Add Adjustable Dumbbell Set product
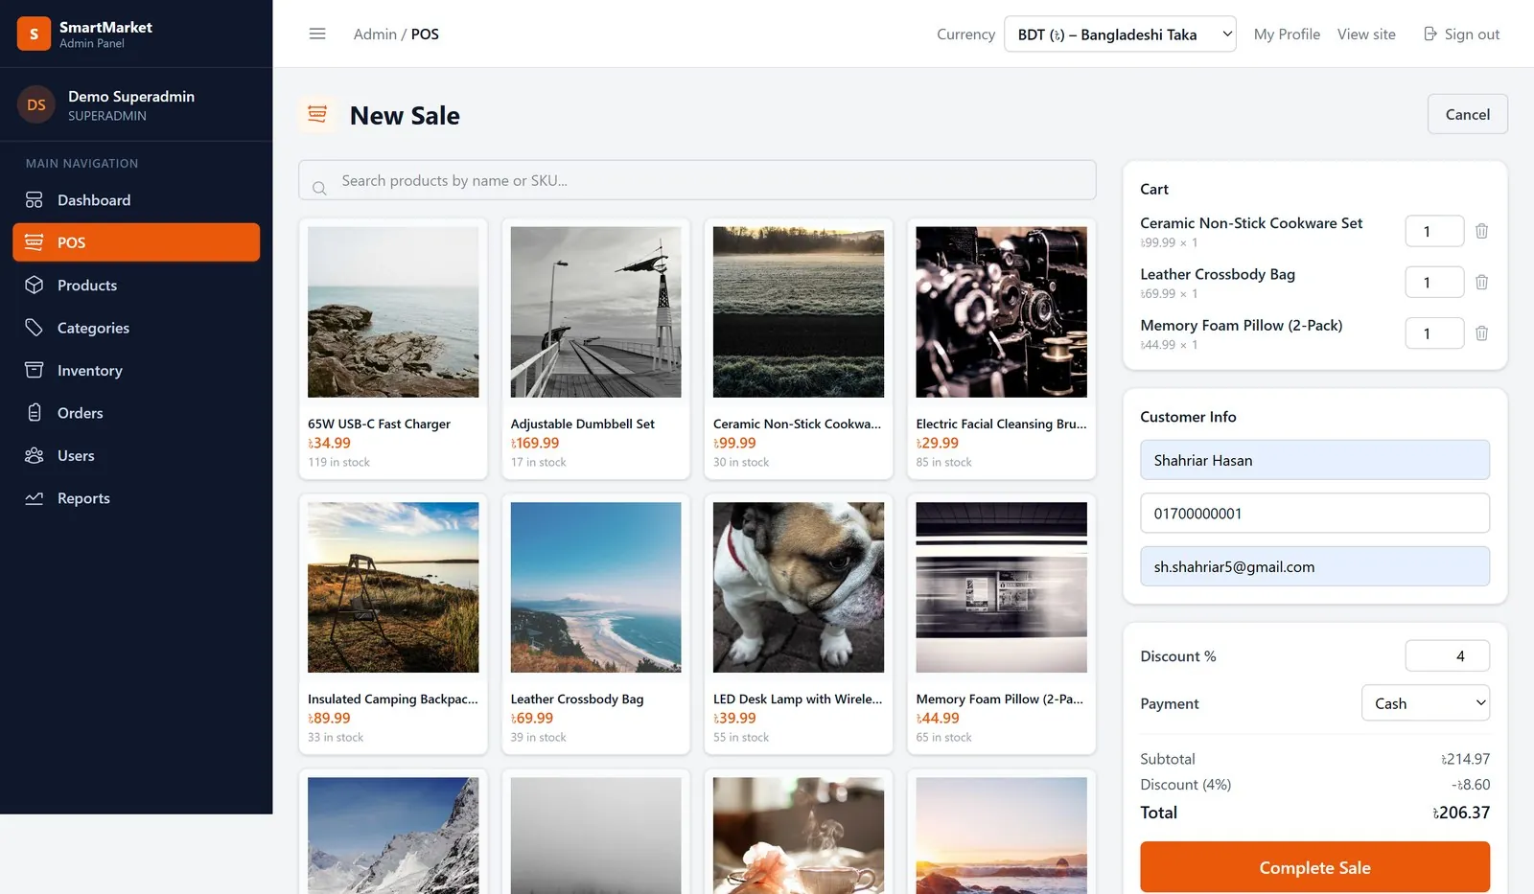 pyautogui.click(x=595, y=349)
